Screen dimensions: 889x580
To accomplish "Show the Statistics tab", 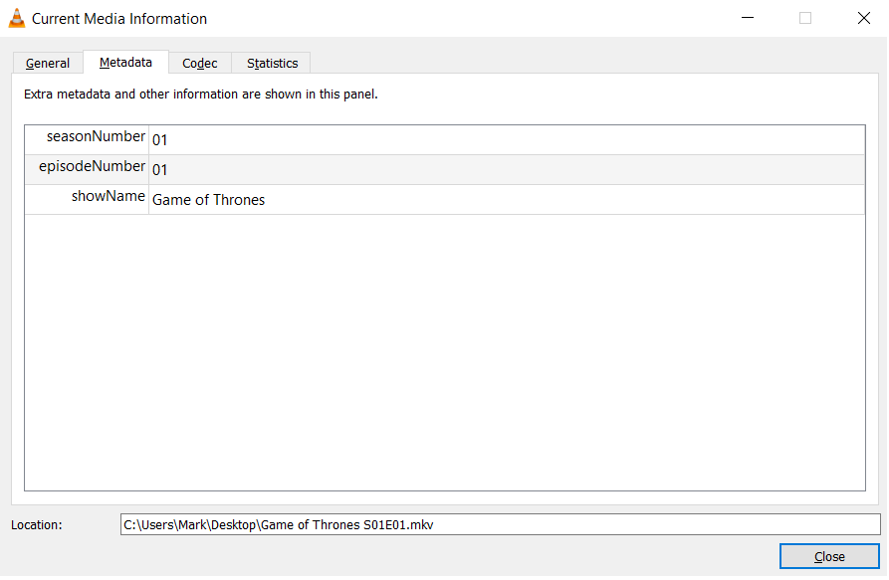I will 272,63.
